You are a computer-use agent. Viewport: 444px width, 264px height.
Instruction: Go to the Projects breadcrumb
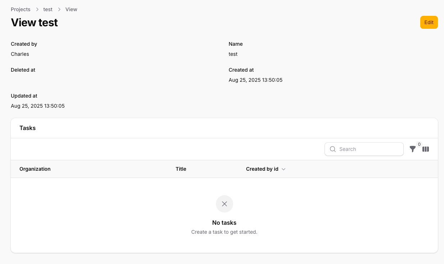coord(21,9)
